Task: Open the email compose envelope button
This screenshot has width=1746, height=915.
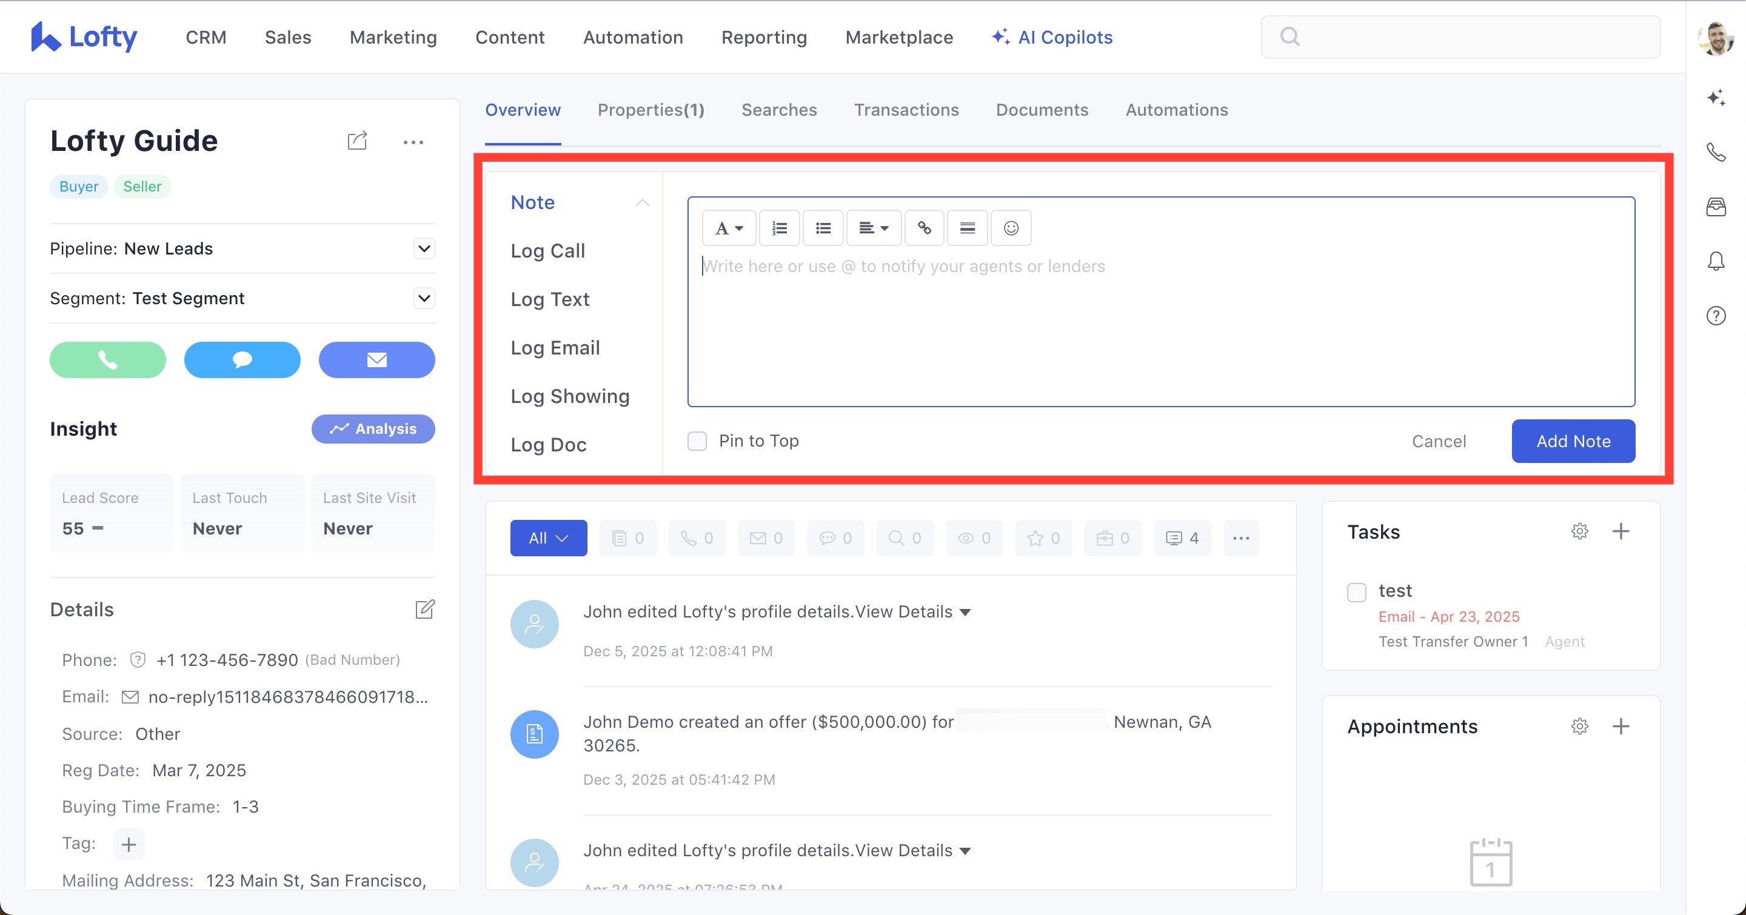Action: tap(377, 359)
